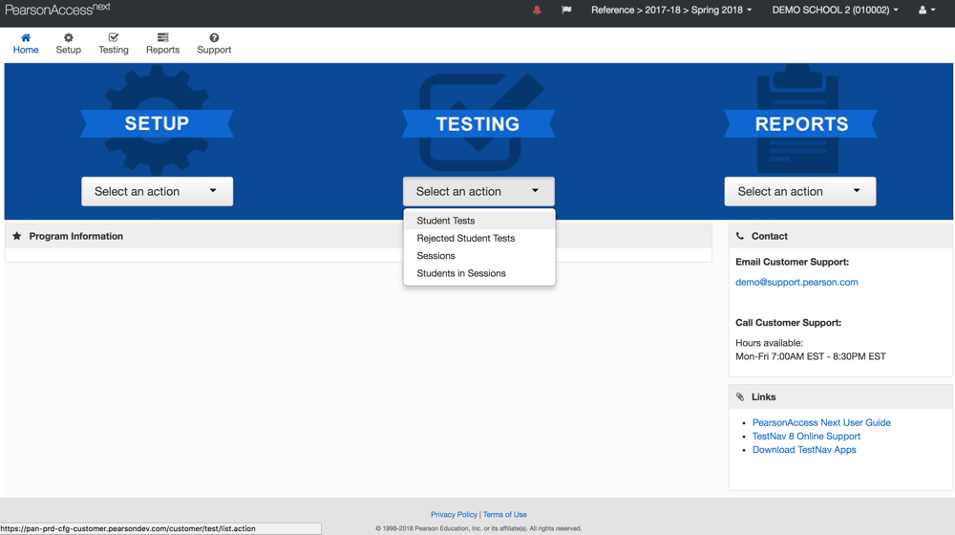Open PearsonAccess Next User Guide link
The image size is (955, 535).
(821, 422)
